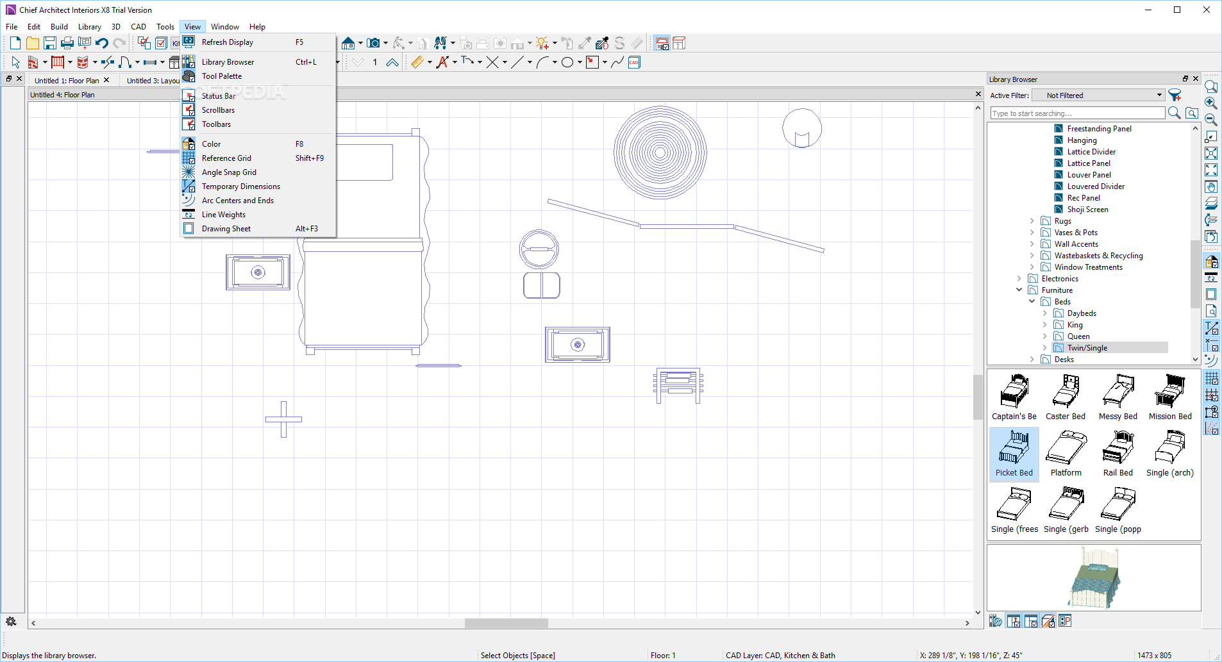Click the Zoom In magnifier on the side toolbar
Image resolution: width=1222 pixels, height=662 pixels.
point(1211,103)
